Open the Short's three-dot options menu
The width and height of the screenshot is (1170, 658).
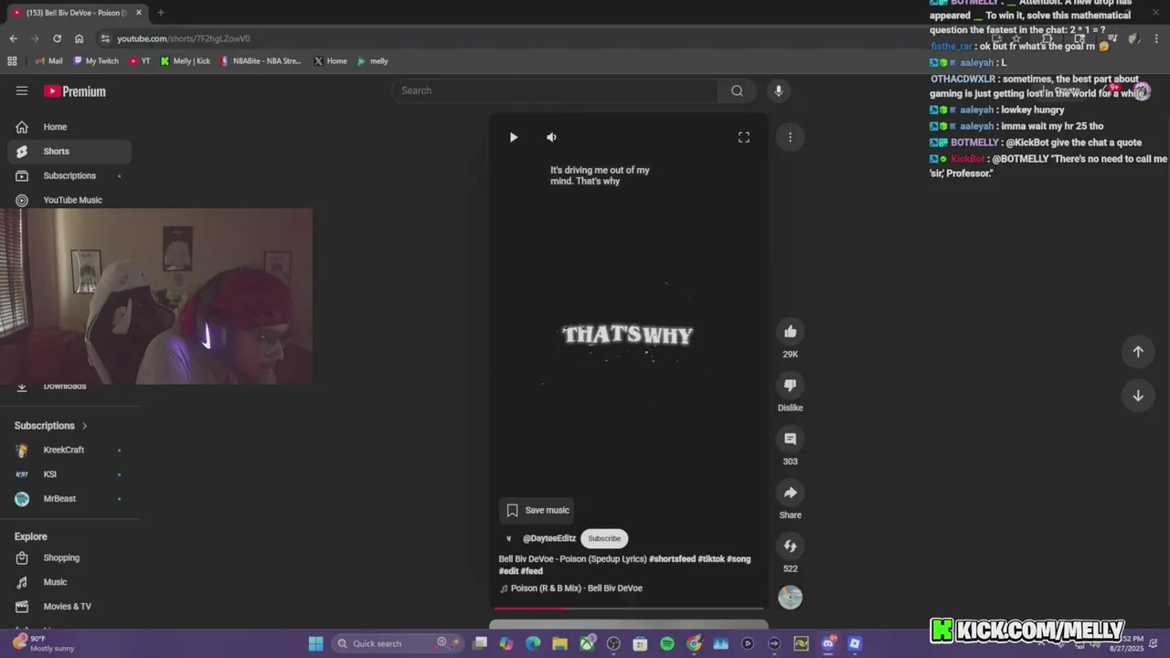point(790,137)
